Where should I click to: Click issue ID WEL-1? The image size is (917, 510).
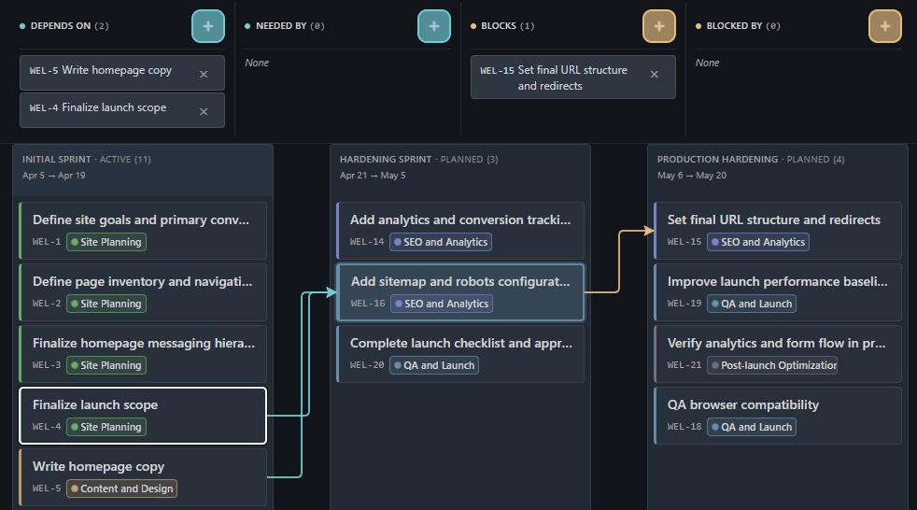coord(47,242)
